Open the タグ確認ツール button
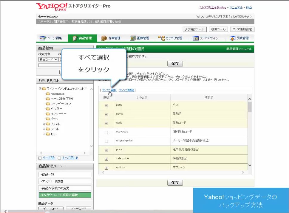 click(x=195, y=29)
